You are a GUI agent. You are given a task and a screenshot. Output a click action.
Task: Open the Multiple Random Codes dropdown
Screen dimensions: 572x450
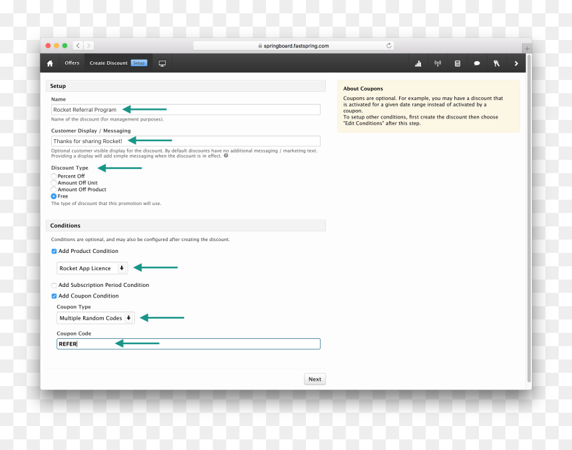pos(96,318)
